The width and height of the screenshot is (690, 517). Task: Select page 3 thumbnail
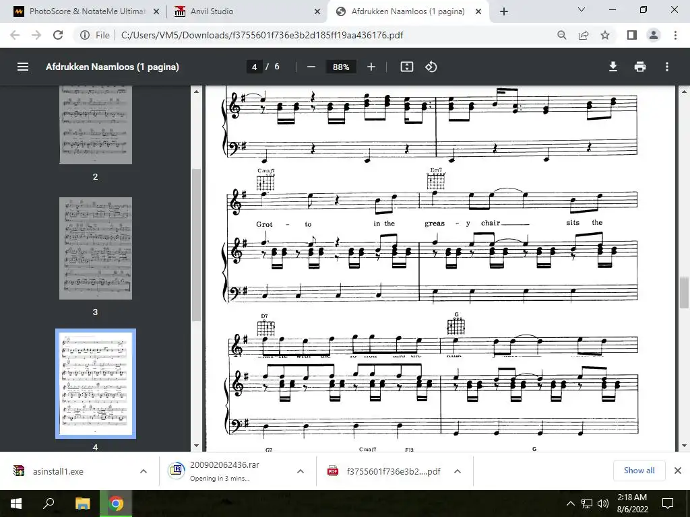click(x=96, y=248)
